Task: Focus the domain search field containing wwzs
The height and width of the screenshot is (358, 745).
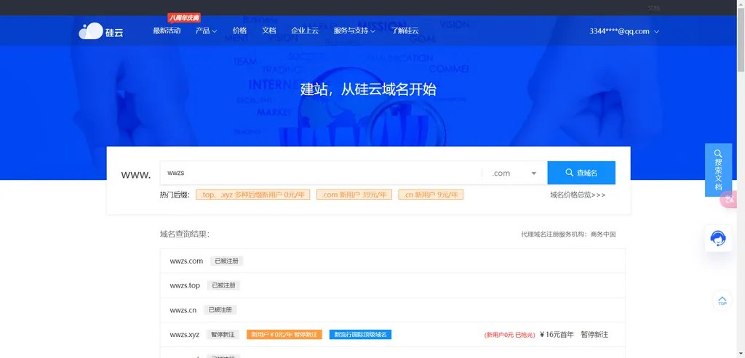Action: coord(321,173)
